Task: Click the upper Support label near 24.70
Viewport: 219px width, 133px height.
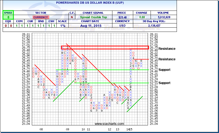Action: (165, 70)
